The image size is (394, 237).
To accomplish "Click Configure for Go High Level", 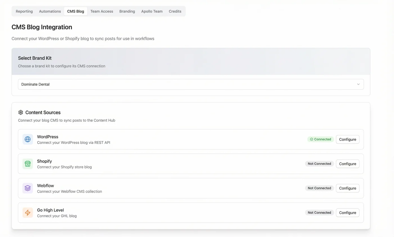I will 347,213.
